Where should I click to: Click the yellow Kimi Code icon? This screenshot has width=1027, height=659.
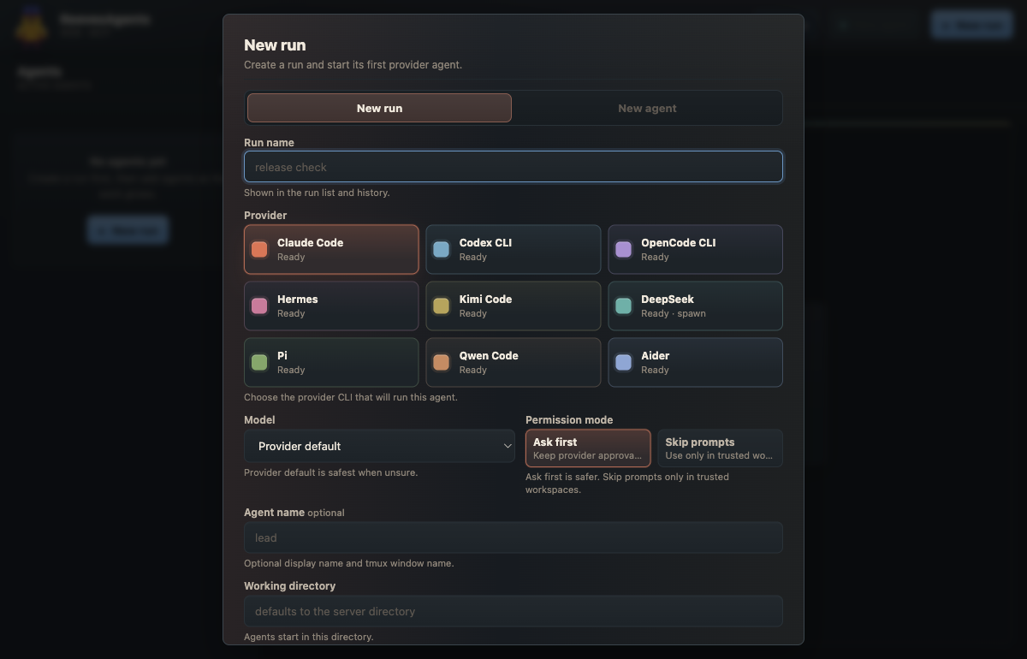[441, 306]
